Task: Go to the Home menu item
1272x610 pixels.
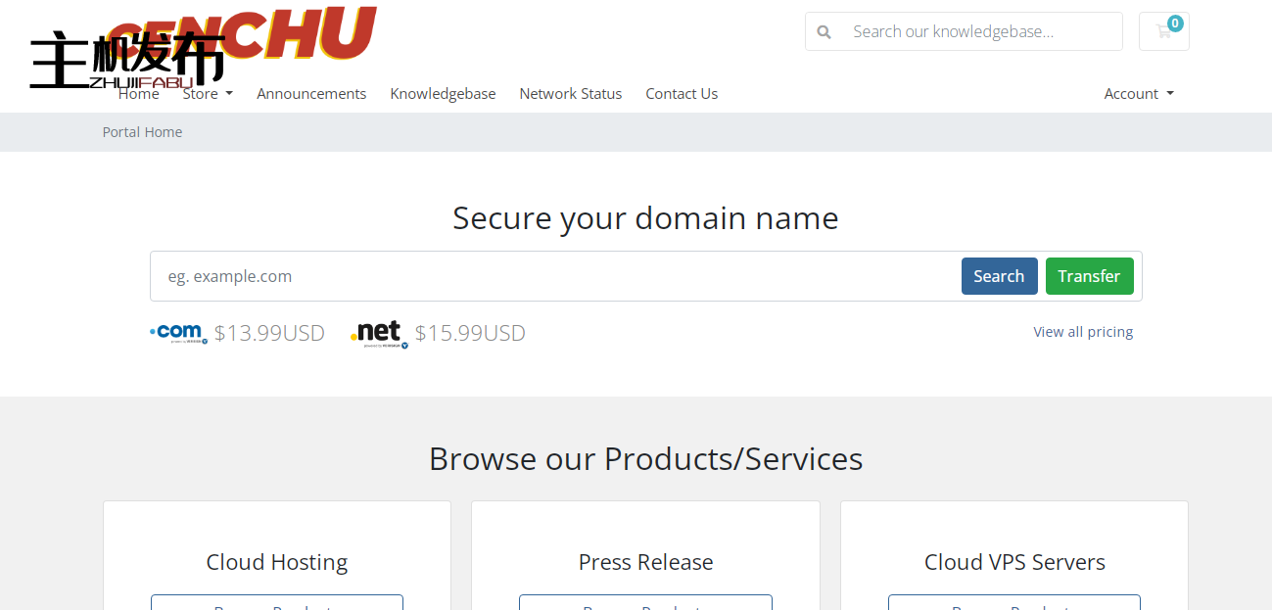Action: (x=138, y=93)
